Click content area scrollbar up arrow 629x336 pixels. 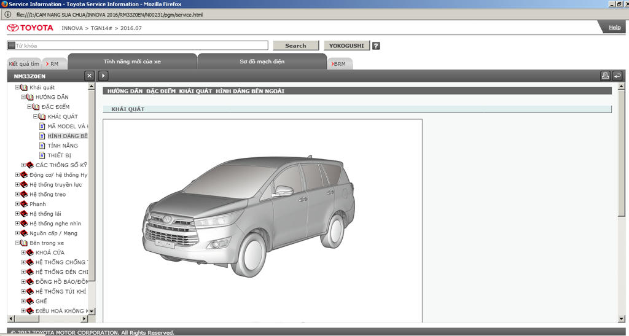622,86
